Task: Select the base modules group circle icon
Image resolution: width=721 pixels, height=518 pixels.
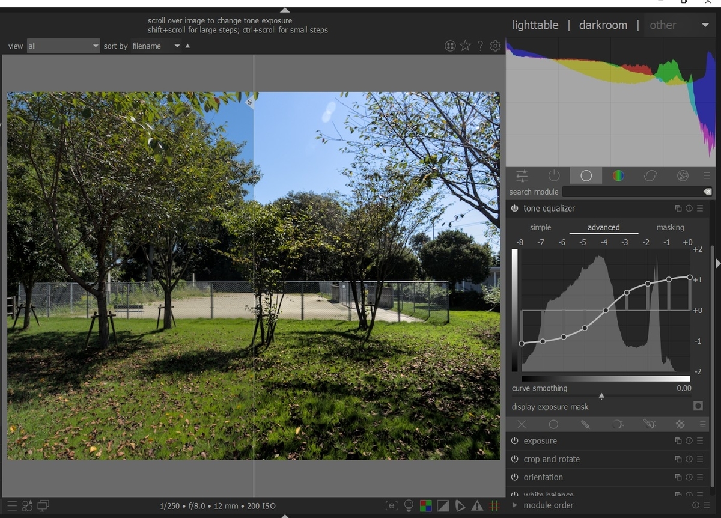Action: [x=586, y=175]
